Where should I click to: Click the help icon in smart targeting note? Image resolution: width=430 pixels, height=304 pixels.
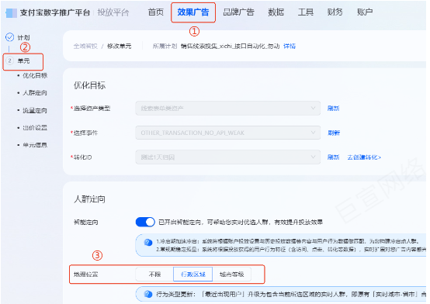[148, 242]
